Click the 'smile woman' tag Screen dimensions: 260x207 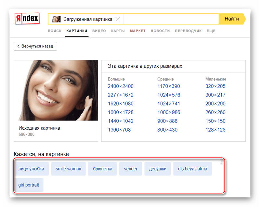68,169
